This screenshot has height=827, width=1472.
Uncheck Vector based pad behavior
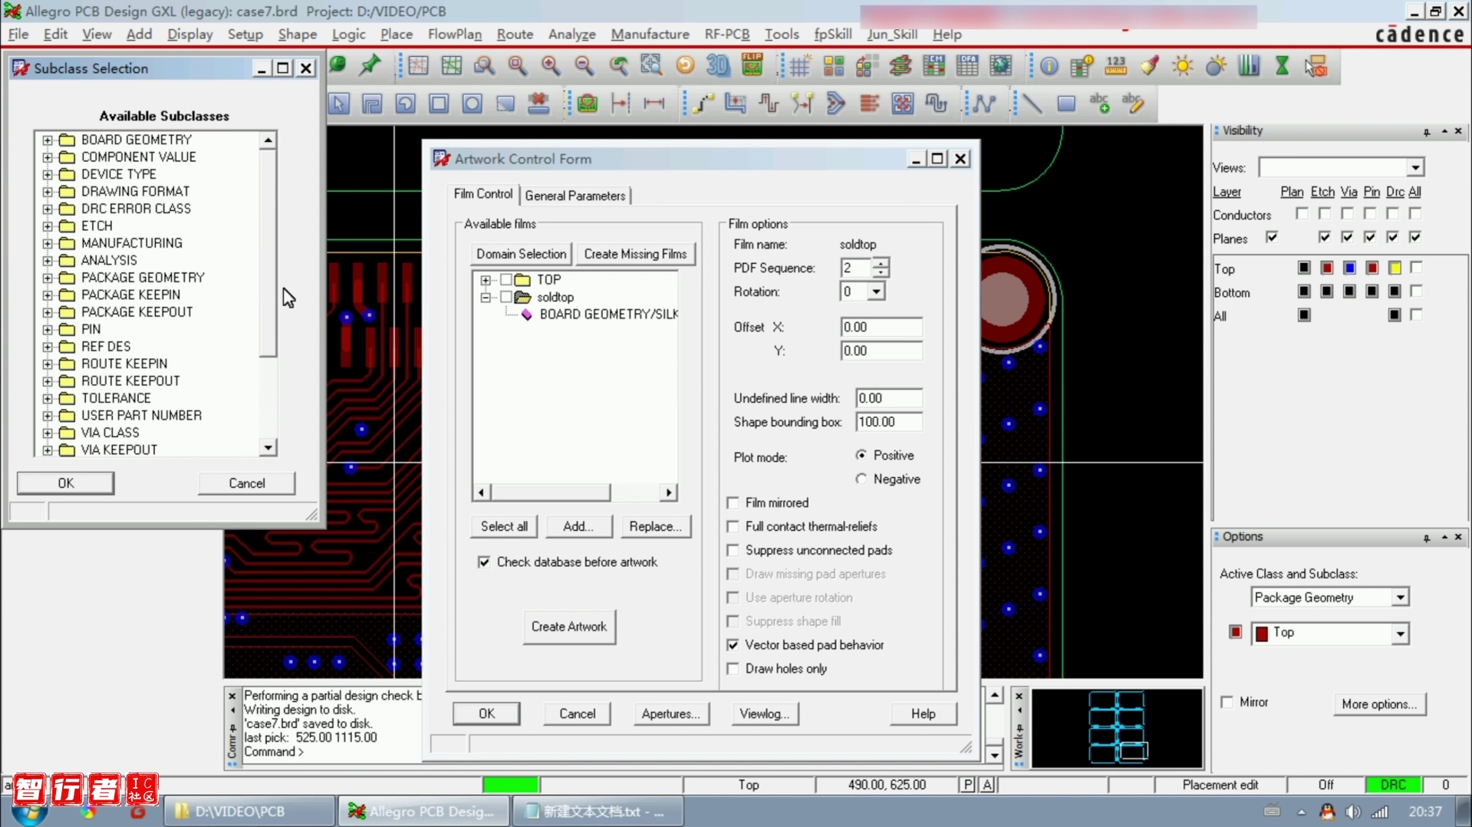pyautogui.click(x=733, y=645)
